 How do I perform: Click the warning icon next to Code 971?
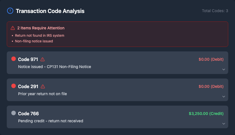pos(43,59)
